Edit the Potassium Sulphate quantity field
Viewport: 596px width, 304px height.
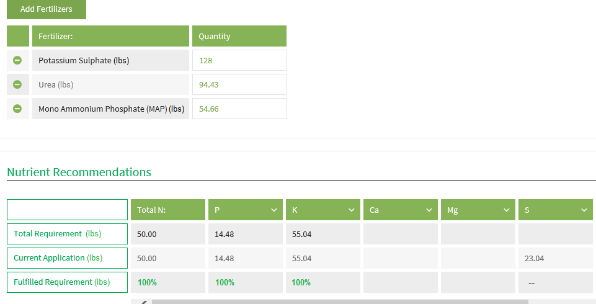point(239,60)
